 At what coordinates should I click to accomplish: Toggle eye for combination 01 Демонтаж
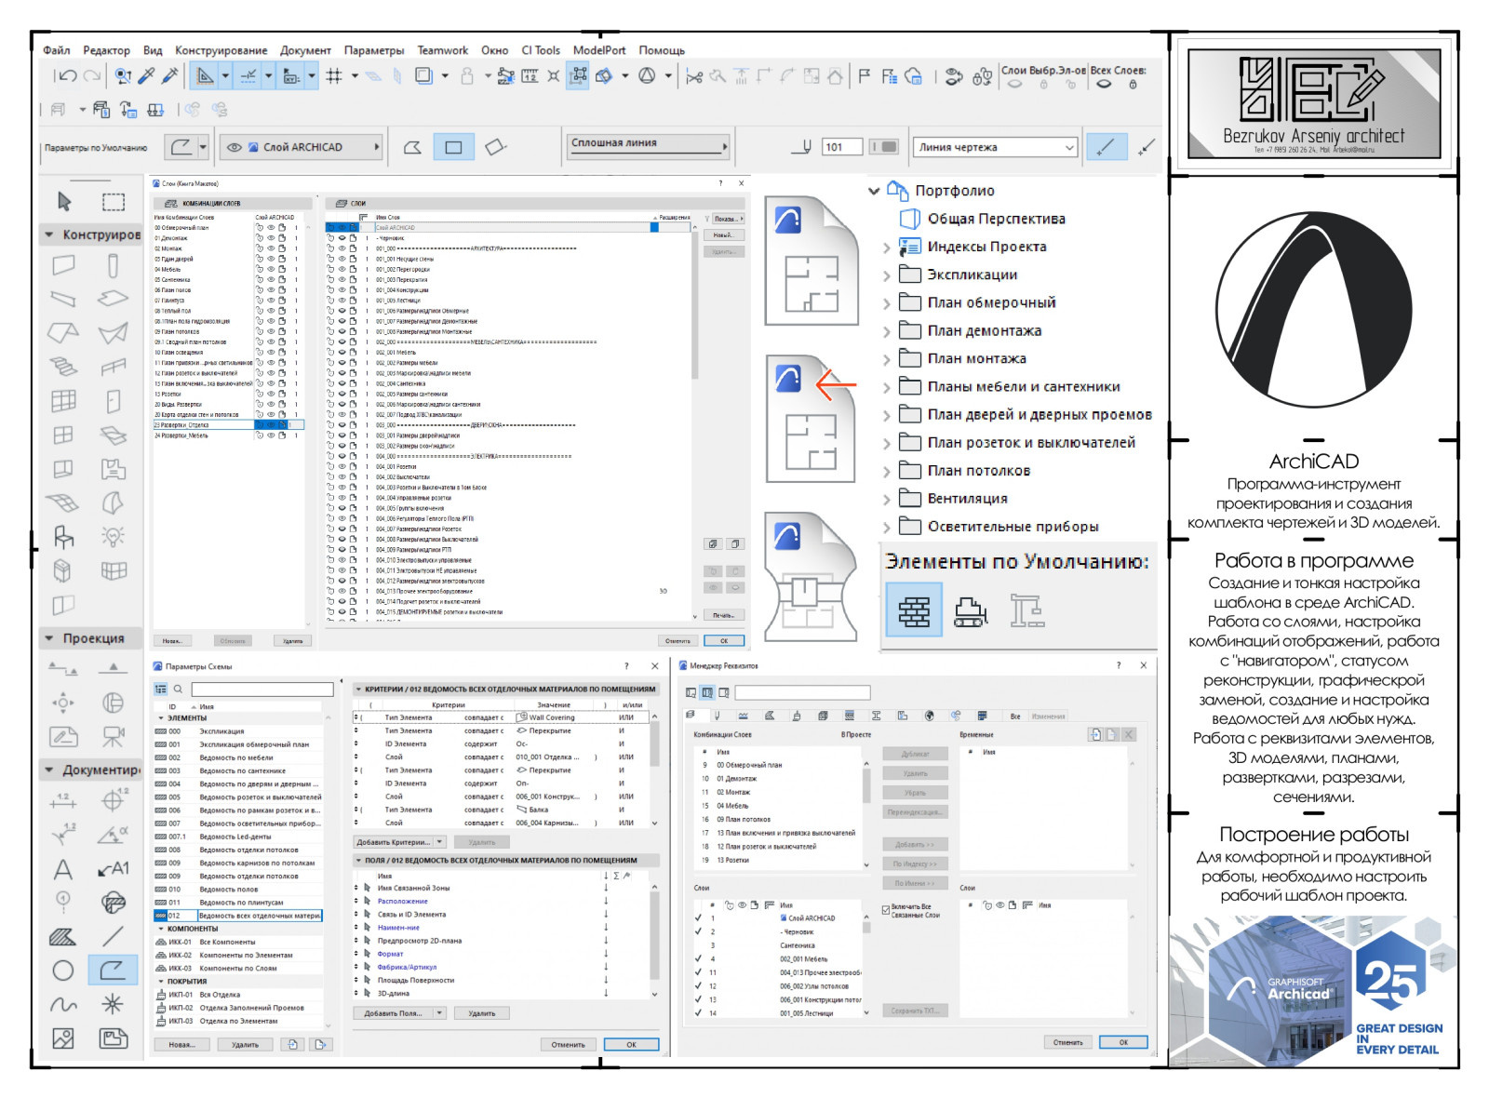click(x=271, y=238)
